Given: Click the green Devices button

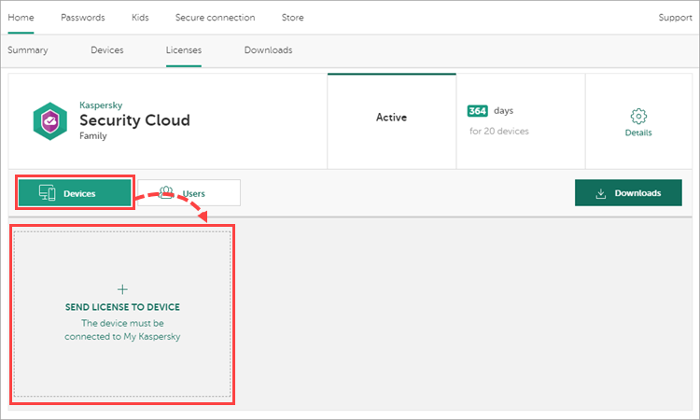Looking at the screenshot, I should pyautogui.click(x=75, y=193).
